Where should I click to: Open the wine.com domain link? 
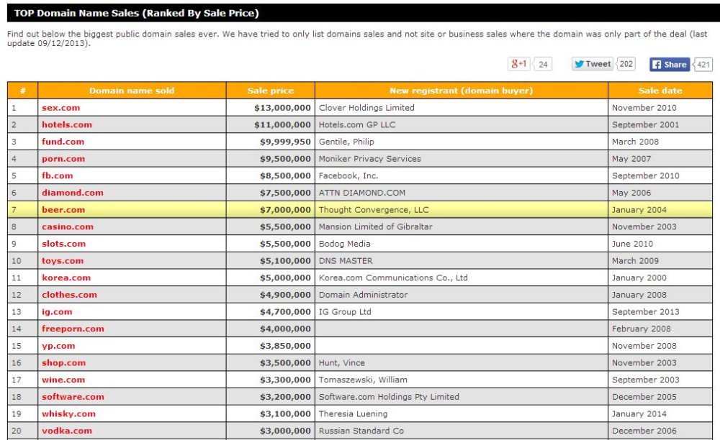pos(63,380)
